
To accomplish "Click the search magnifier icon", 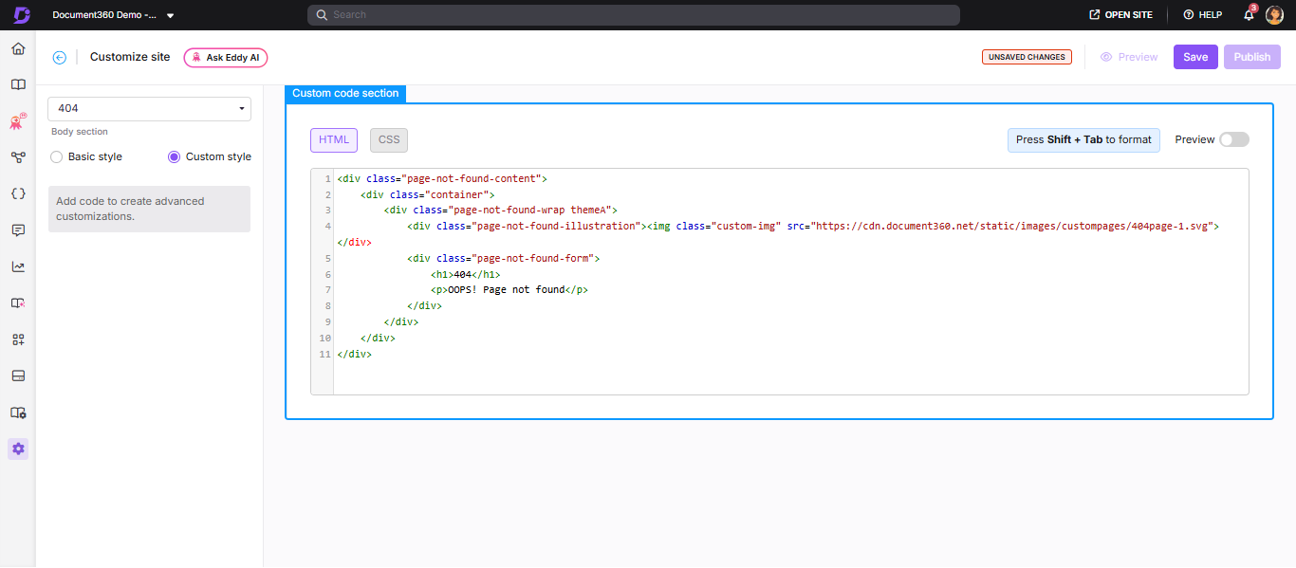I will 322,15.
